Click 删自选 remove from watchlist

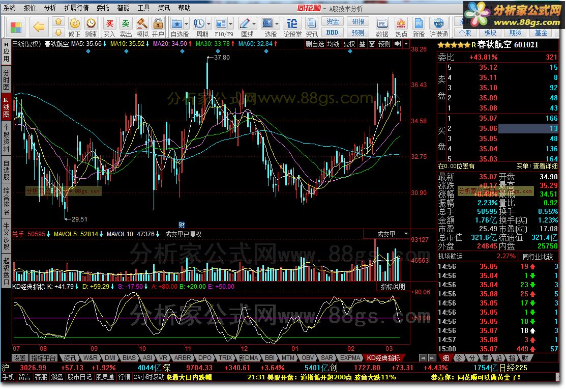[315, 44]
